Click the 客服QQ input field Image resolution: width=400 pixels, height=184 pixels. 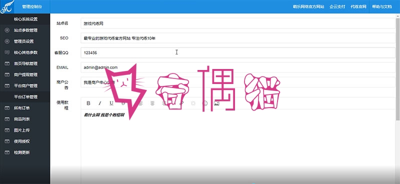[x=238, y=53]
